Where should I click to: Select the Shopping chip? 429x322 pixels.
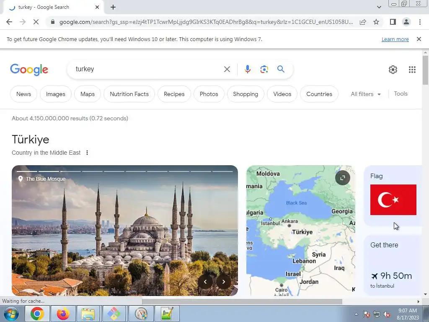pos(246,94)
